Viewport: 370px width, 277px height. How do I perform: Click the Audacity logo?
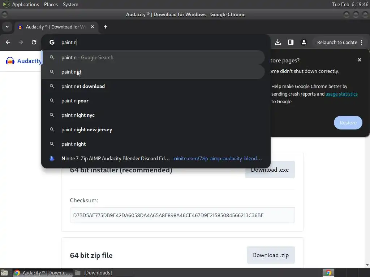23,61
